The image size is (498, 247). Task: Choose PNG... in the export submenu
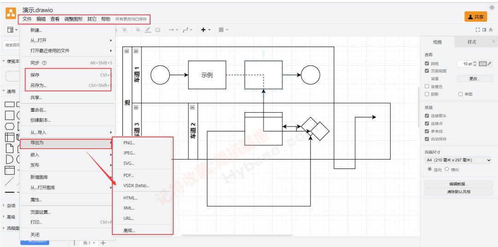pos(143,143)
